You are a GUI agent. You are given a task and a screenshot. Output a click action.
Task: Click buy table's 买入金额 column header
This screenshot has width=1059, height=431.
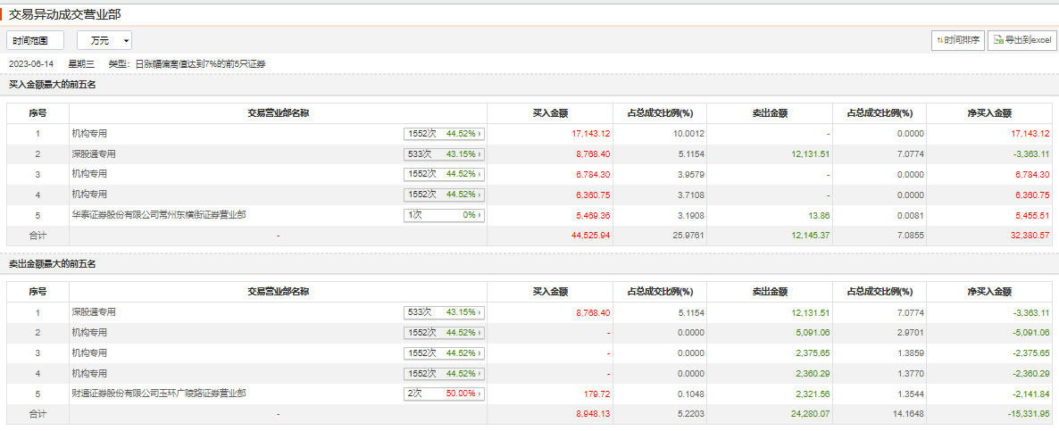(551, 113)
